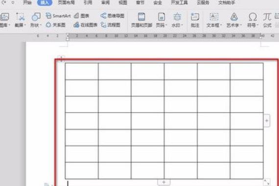Expand the 文本框 dropdown arrow
The image size is (279, 186).
(x=221, y=25)
